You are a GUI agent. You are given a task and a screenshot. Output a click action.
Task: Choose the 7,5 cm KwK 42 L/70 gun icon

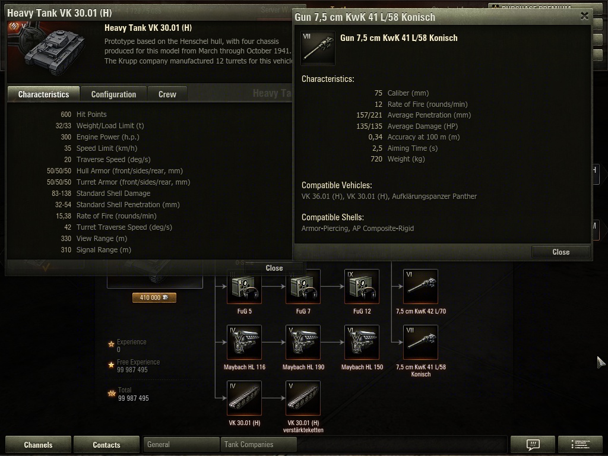pyautogui.click(x=421, y=287)
